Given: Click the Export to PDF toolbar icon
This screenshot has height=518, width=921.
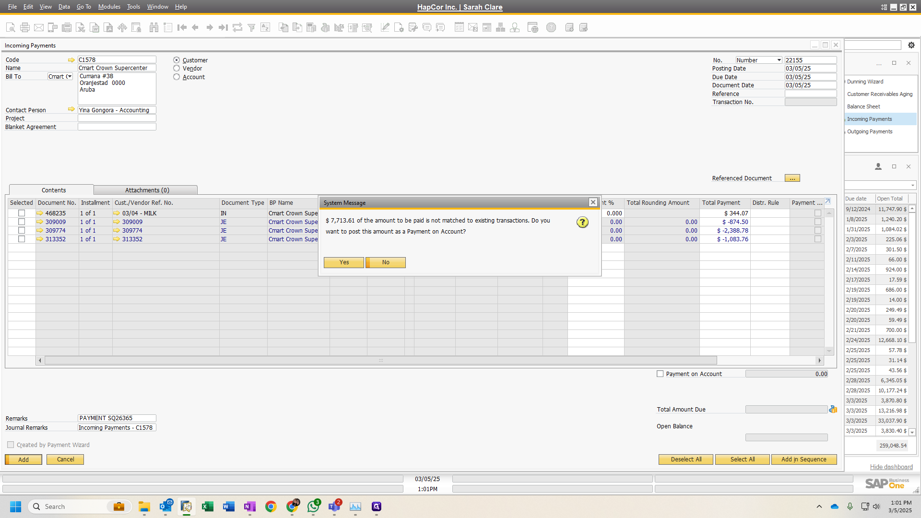Looking at the screenshot, I should (109, 27).
